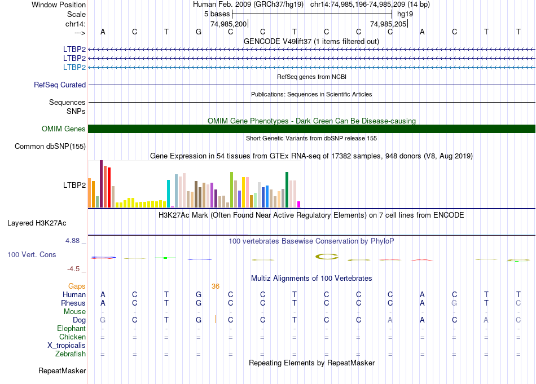Click the tallest maroon GTEx expression bar
The width and height of the screenshot is (536, 384).
point(101,184)
